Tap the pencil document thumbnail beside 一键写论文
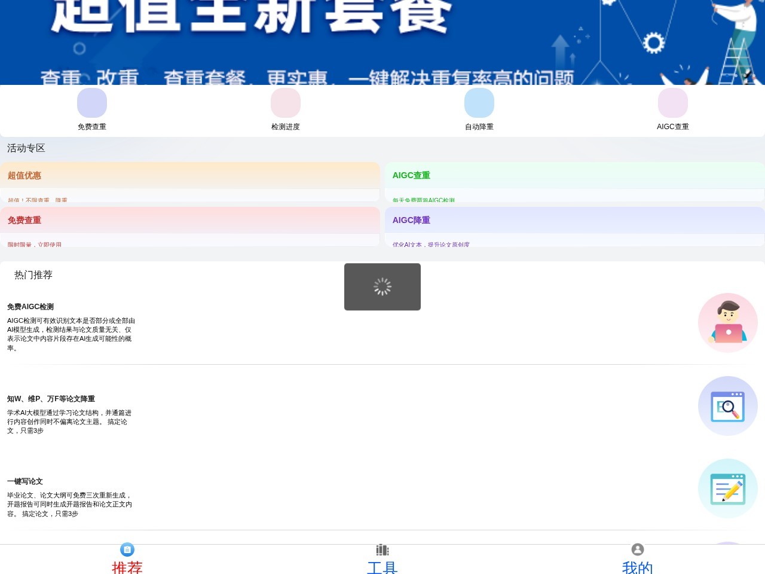The height and width of the screenshot is (574, 765). coord(727,488)
